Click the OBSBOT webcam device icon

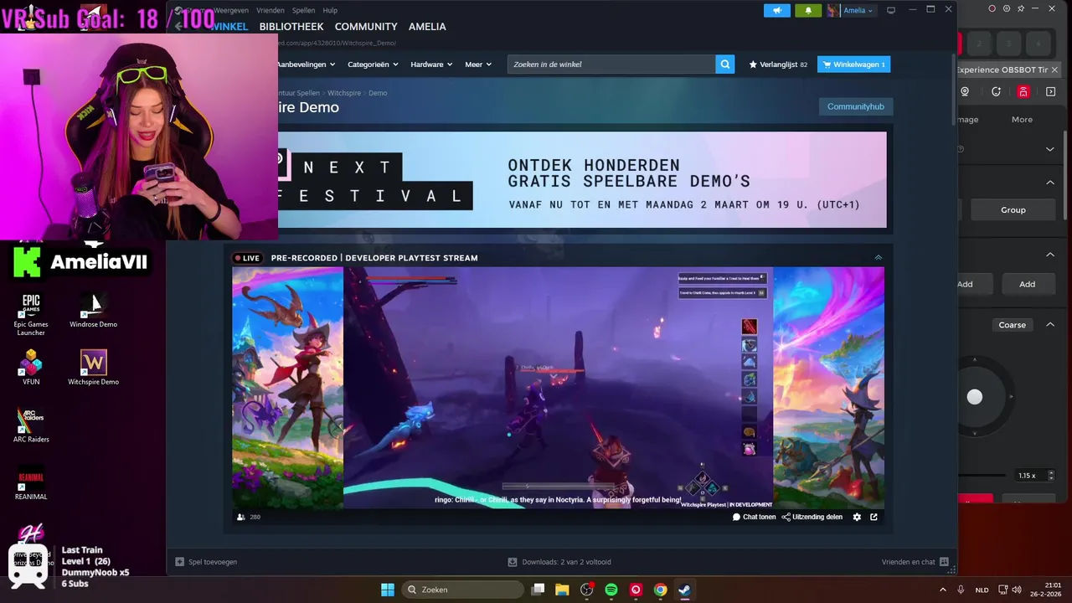(965, 91)
